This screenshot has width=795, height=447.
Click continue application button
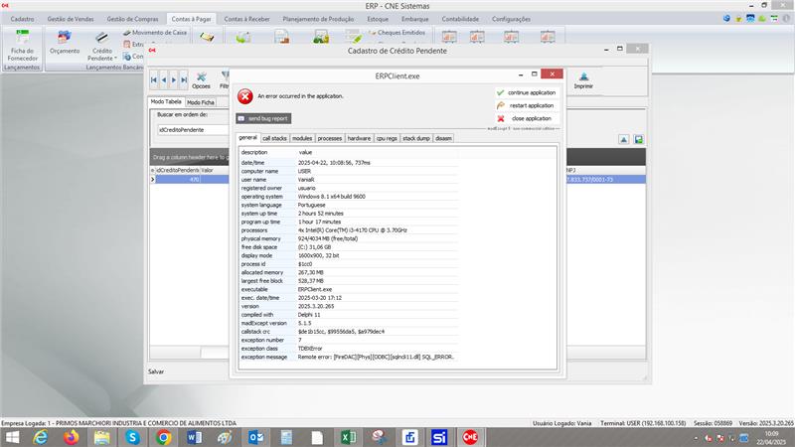(x=526, y=92)
